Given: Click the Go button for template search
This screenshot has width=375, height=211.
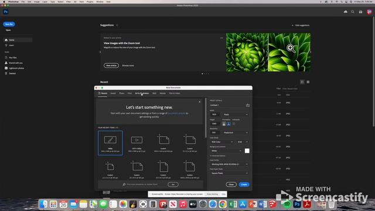Looking at the screenshot, I should click(x=173, y=185).
